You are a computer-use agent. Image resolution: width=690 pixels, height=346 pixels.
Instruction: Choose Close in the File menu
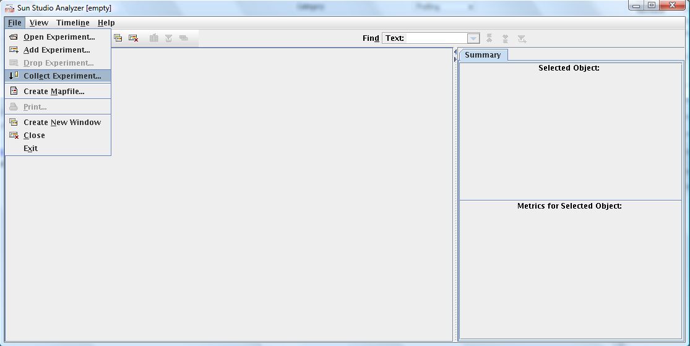[x=58, y=135]
